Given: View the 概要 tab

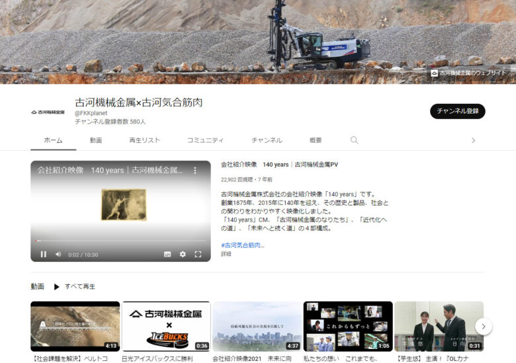Looking at the screenshot, I should coord(316,140).
